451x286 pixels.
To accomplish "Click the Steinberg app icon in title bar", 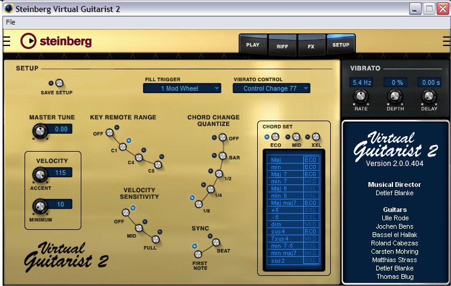I will click(x=8, y=8).
